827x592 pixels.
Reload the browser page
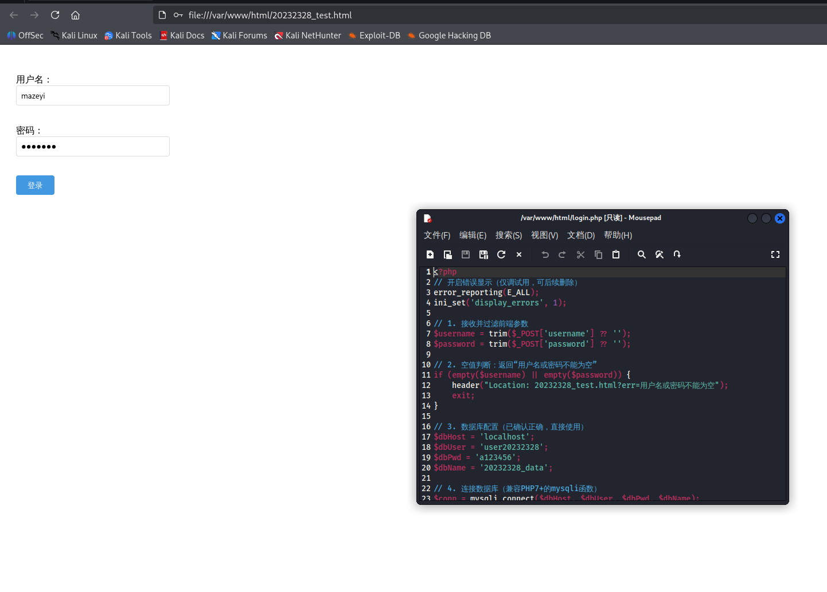coord(55,15)
